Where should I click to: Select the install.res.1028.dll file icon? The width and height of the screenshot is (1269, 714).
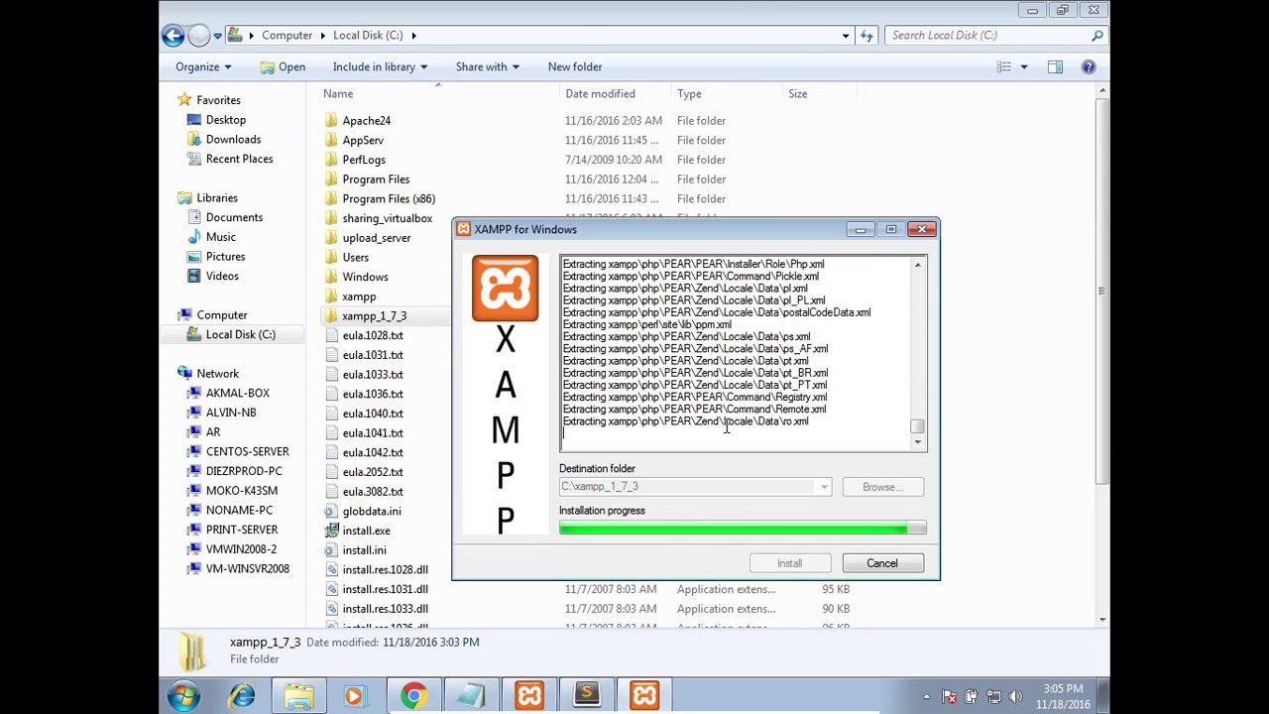[331, 569]
